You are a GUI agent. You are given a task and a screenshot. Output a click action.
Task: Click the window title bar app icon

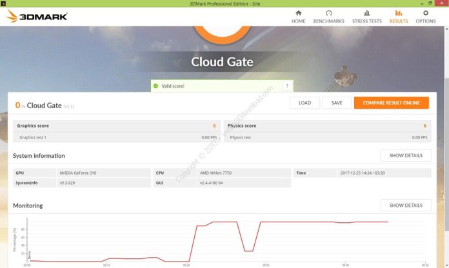[3, 3]
